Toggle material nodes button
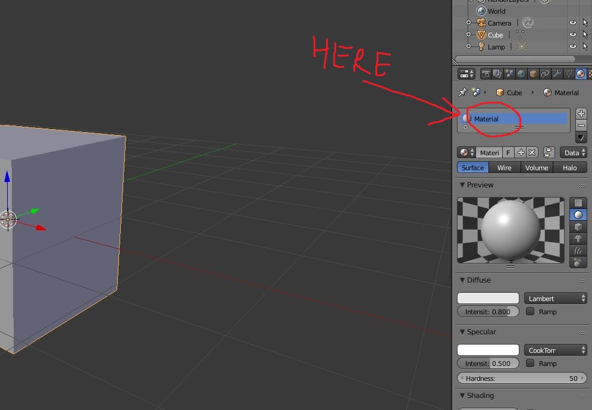This screenshot has height=410, width=592. 549,152
